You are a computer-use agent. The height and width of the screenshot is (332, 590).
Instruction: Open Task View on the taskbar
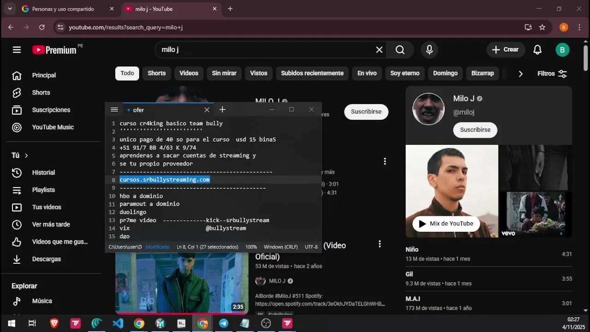32,324
